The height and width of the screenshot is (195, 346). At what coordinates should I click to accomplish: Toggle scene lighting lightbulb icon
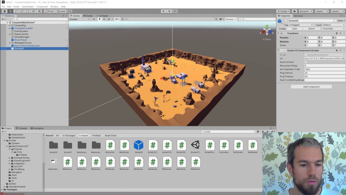[x=99, y=19]
